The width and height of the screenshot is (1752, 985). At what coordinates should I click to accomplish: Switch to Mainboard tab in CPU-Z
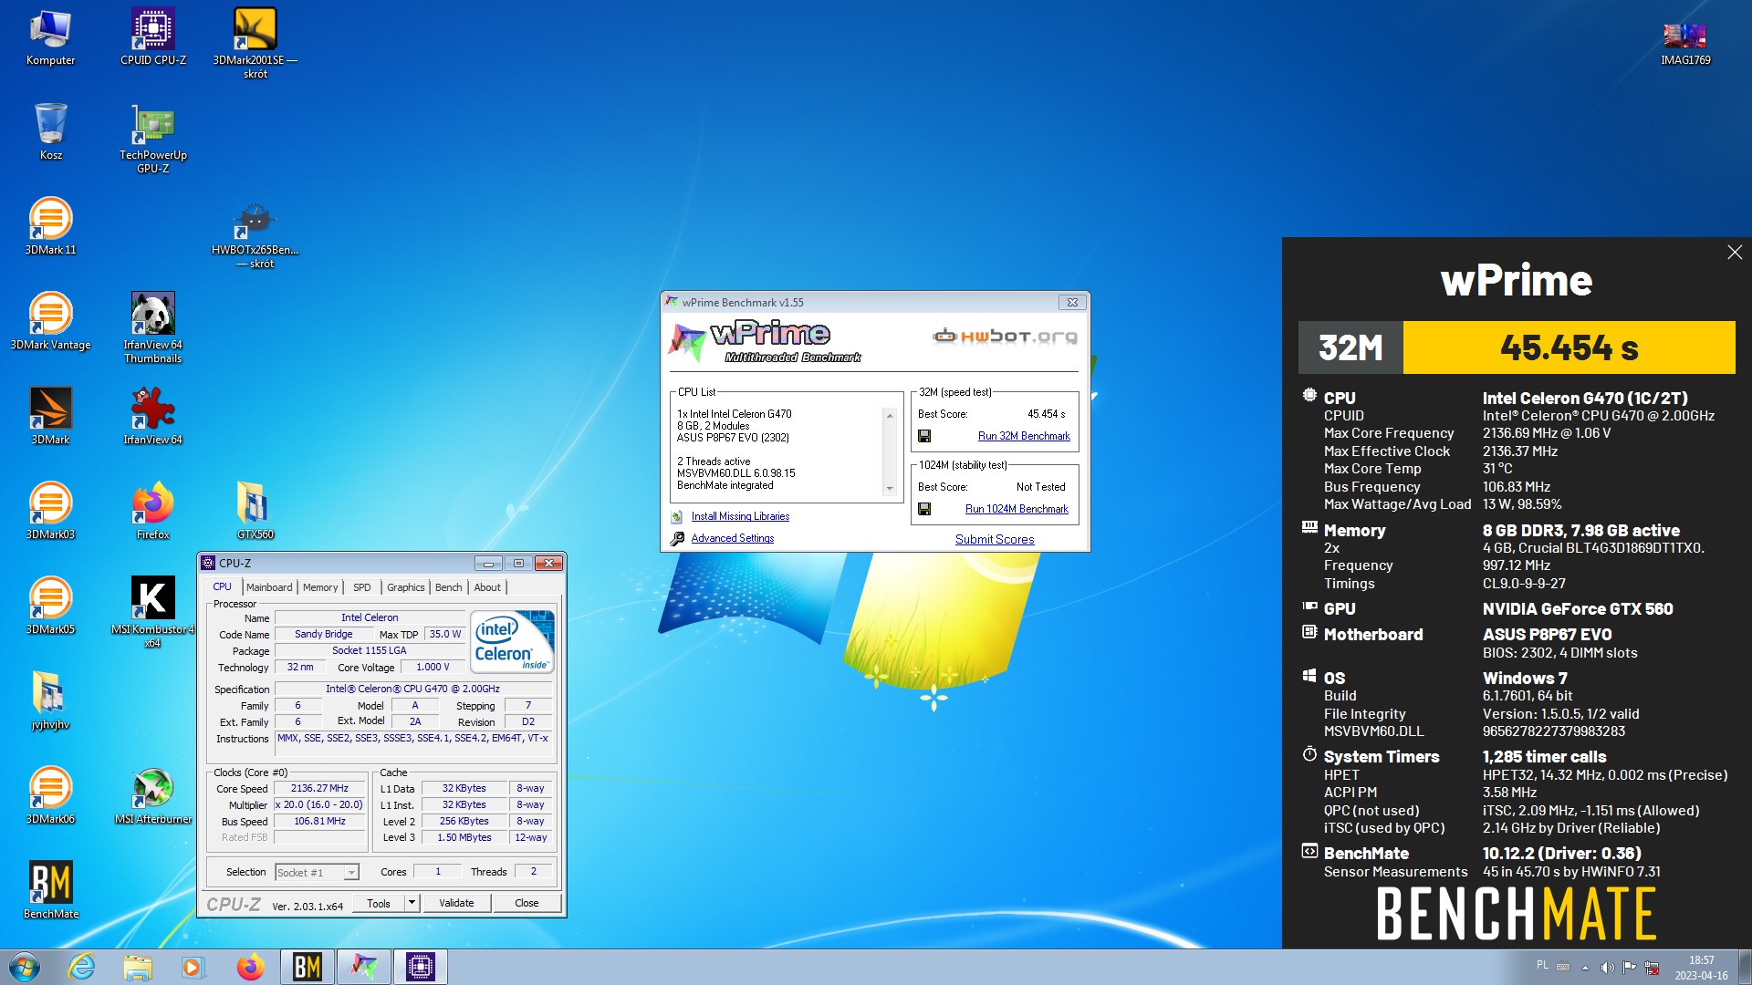[269, 587]
